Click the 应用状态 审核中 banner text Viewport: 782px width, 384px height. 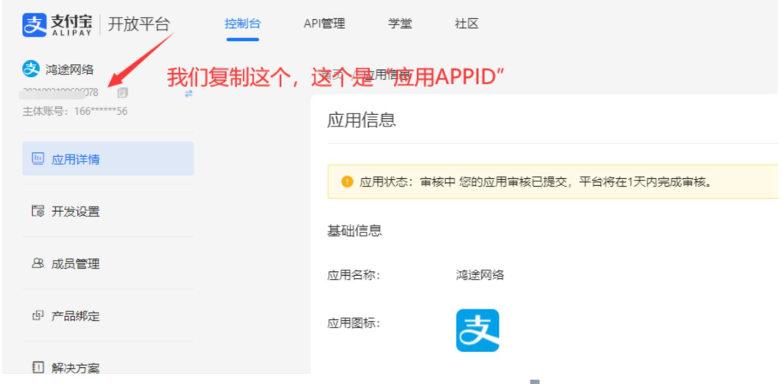click(x=535, y=182)
